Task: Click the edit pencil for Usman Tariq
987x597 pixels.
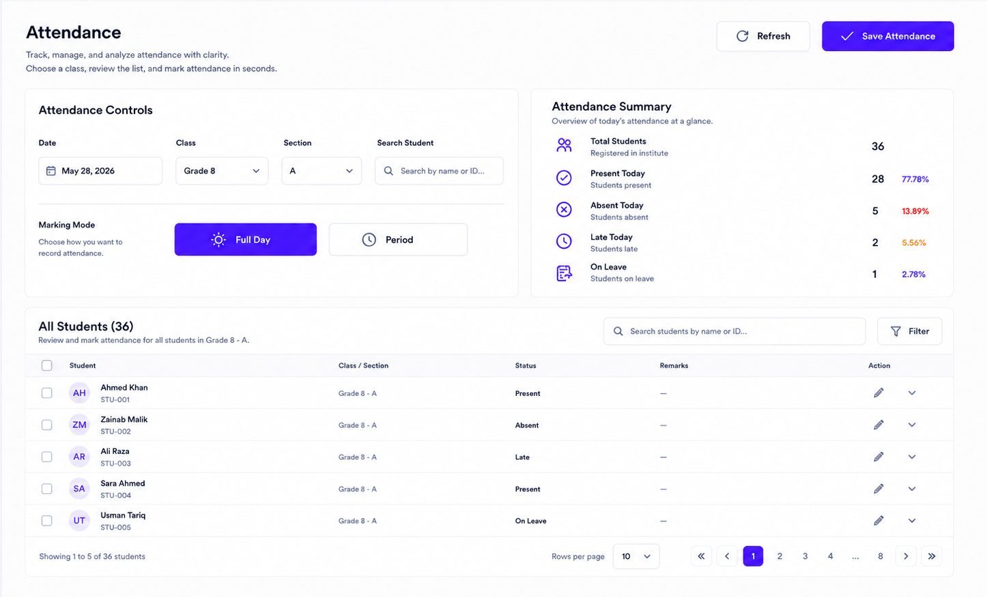Action: pyautogui.click(x=878, y=521)
